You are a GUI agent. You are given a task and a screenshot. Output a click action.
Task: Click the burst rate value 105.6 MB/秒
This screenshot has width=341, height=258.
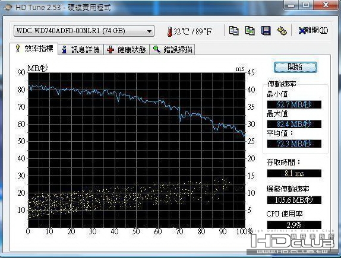pyautogui.click(x=294, y=200)
